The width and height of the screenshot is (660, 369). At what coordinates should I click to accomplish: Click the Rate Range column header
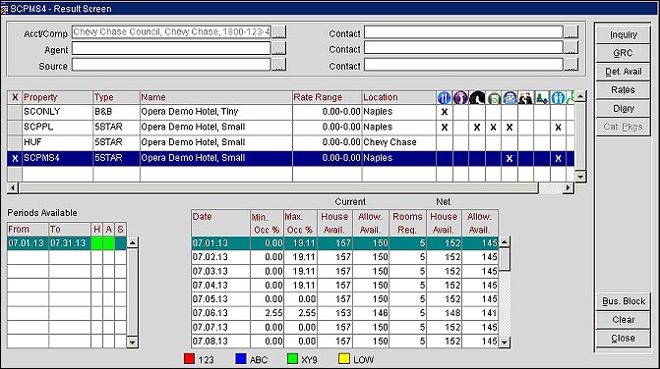pos(328,97)
